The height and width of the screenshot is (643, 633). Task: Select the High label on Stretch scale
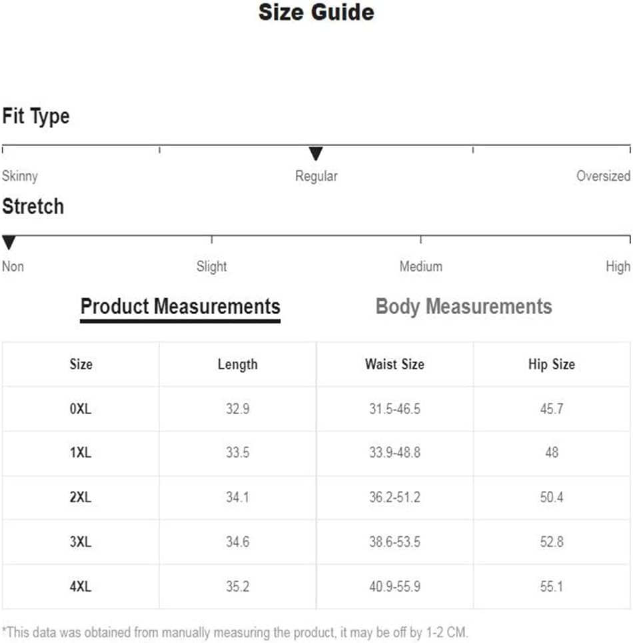point(618,267)
